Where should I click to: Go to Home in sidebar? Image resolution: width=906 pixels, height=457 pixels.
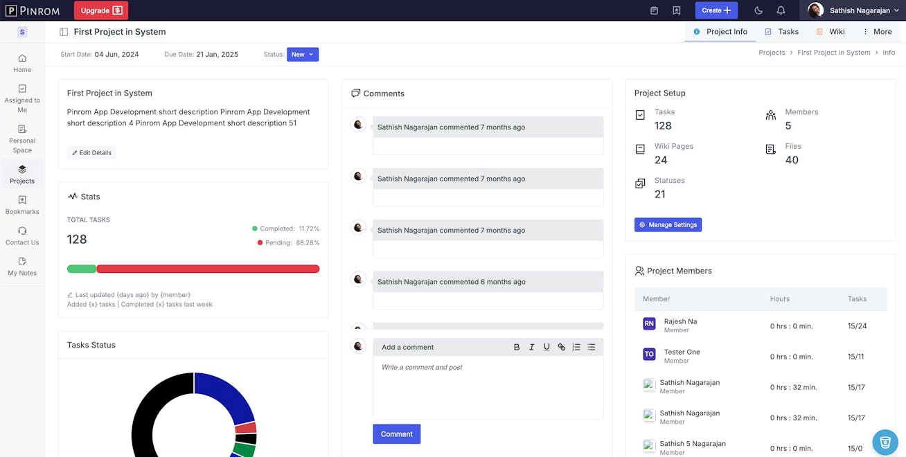[22, 63]
